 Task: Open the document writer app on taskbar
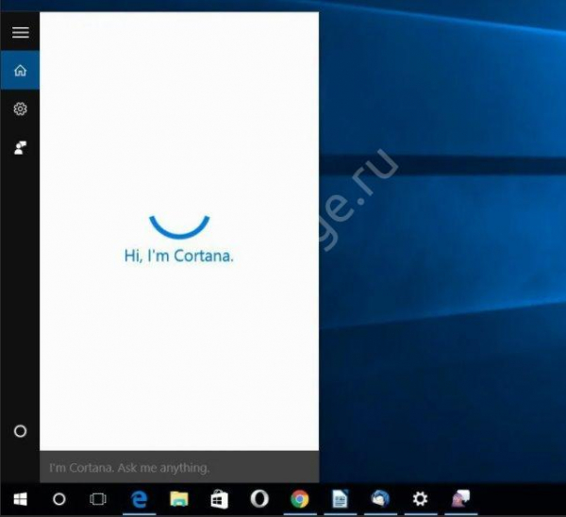(340, 499)
